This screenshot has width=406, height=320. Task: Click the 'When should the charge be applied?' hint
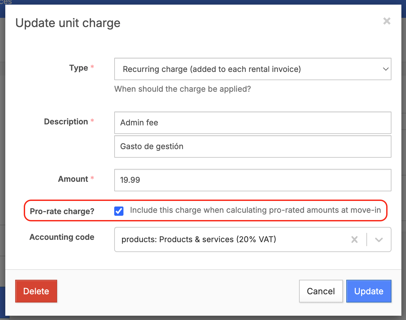click(183, 89)
